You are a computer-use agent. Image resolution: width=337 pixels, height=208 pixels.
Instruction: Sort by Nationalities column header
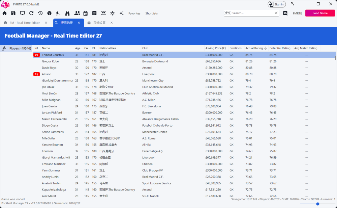click(108, 48)
